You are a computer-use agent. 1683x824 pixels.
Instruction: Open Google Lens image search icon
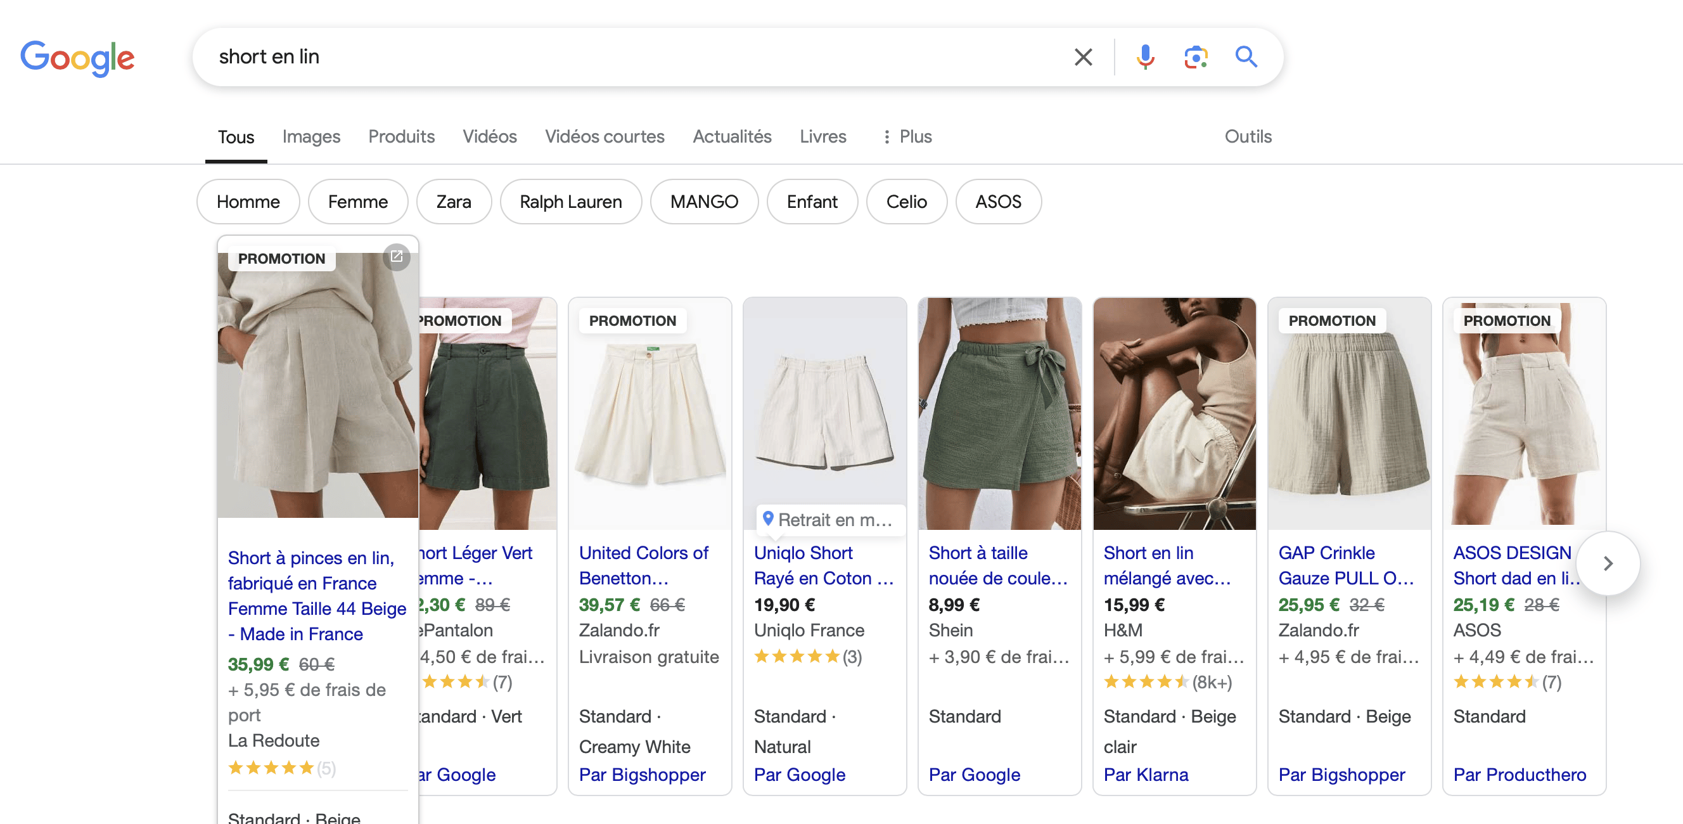(x=1196, y=57)
